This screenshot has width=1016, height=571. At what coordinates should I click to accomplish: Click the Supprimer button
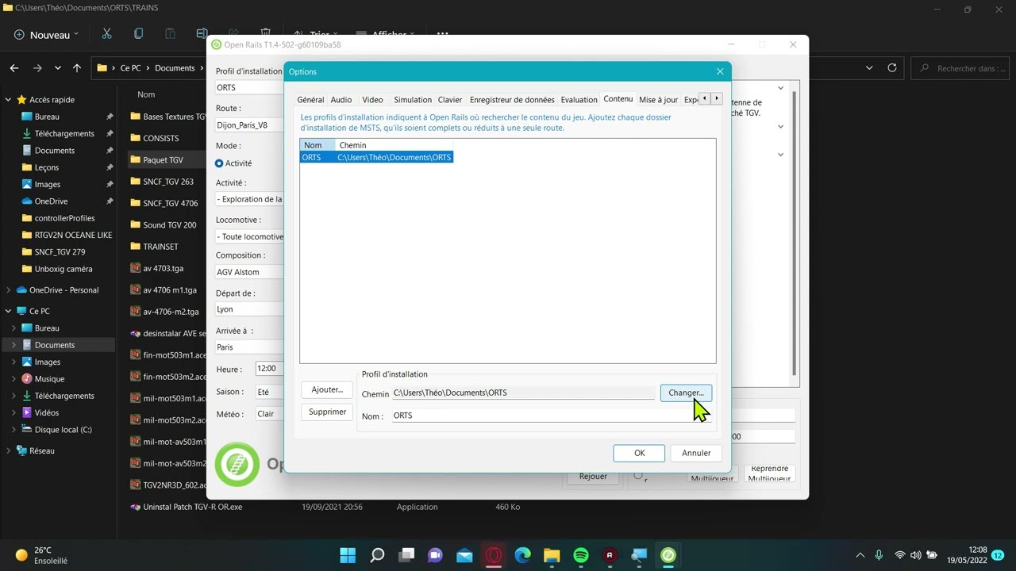coord(327,412)
